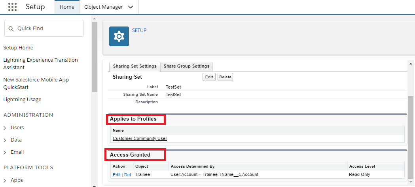This screenshot has width=415, height=187.
Task: Expand the Users section chevron
Action: click(5, 128)
